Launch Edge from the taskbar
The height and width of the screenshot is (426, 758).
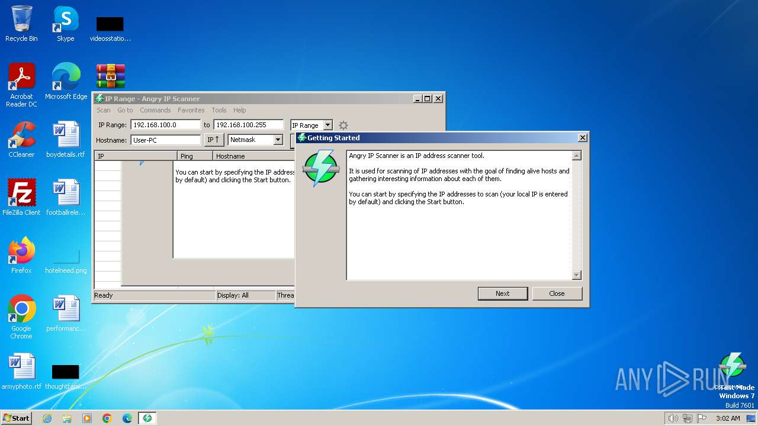[x=127, y=418]
